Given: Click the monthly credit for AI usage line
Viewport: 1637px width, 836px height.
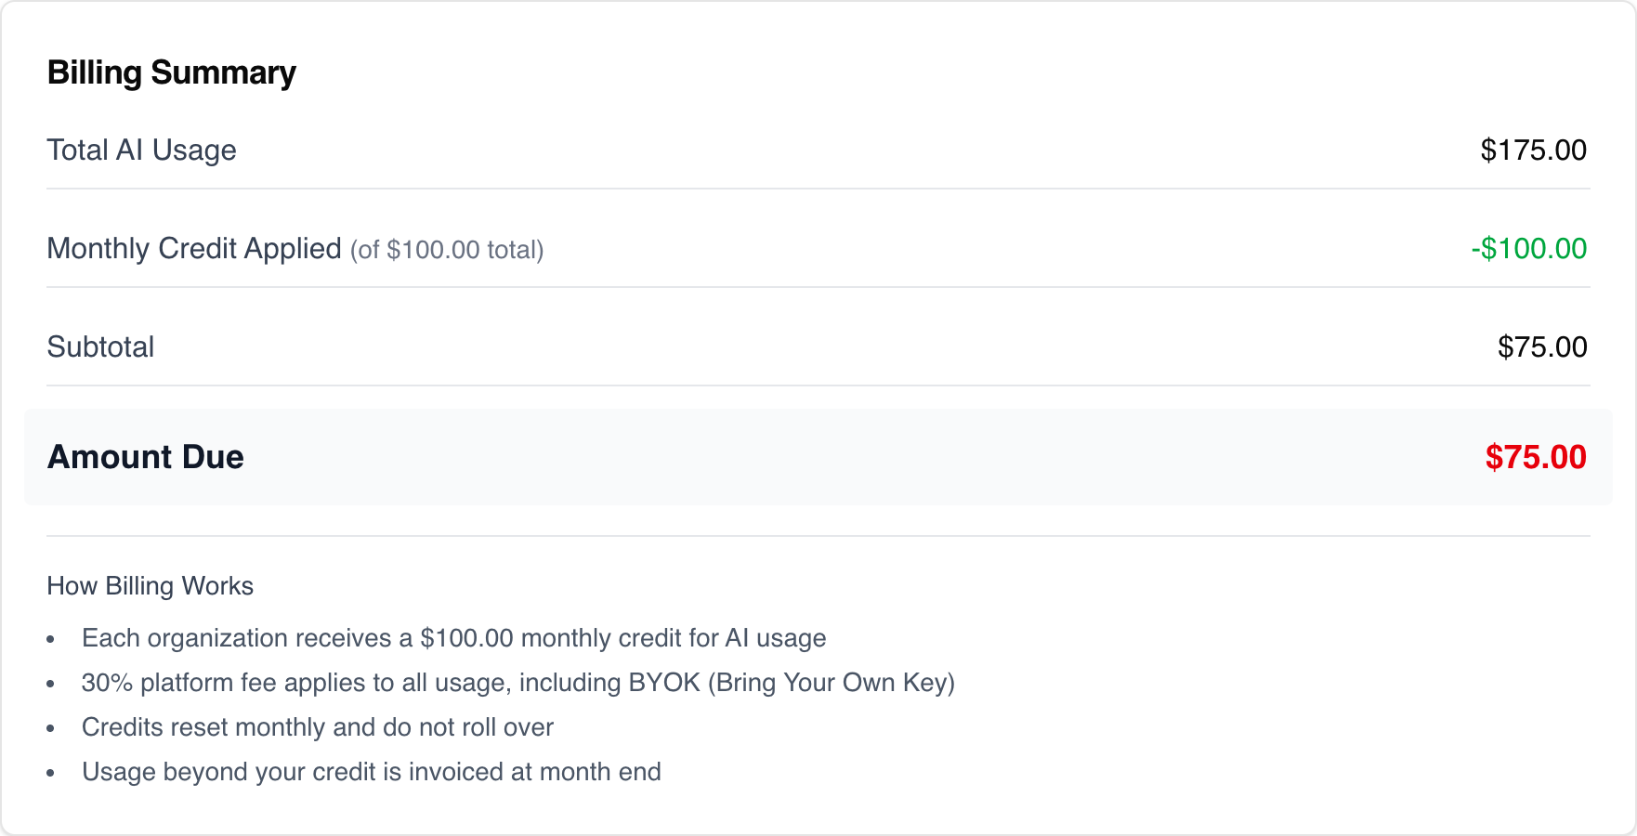Looking at the screenshot, I should tap(453, 638).
